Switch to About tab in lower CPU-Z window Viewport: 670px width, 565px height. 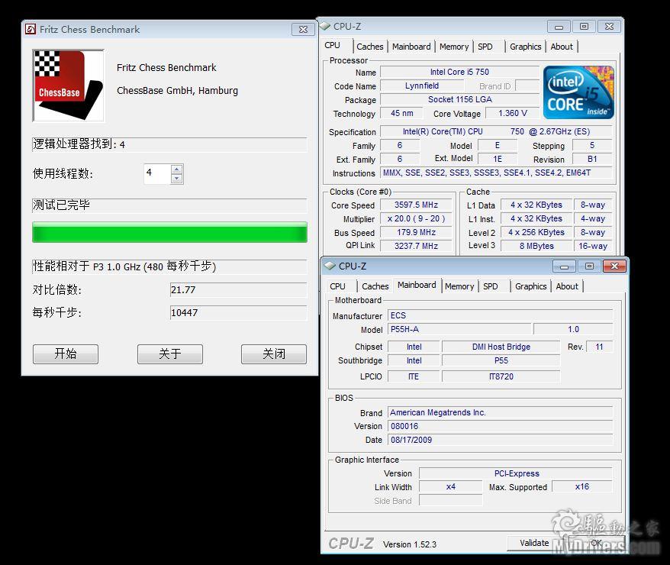567,286
